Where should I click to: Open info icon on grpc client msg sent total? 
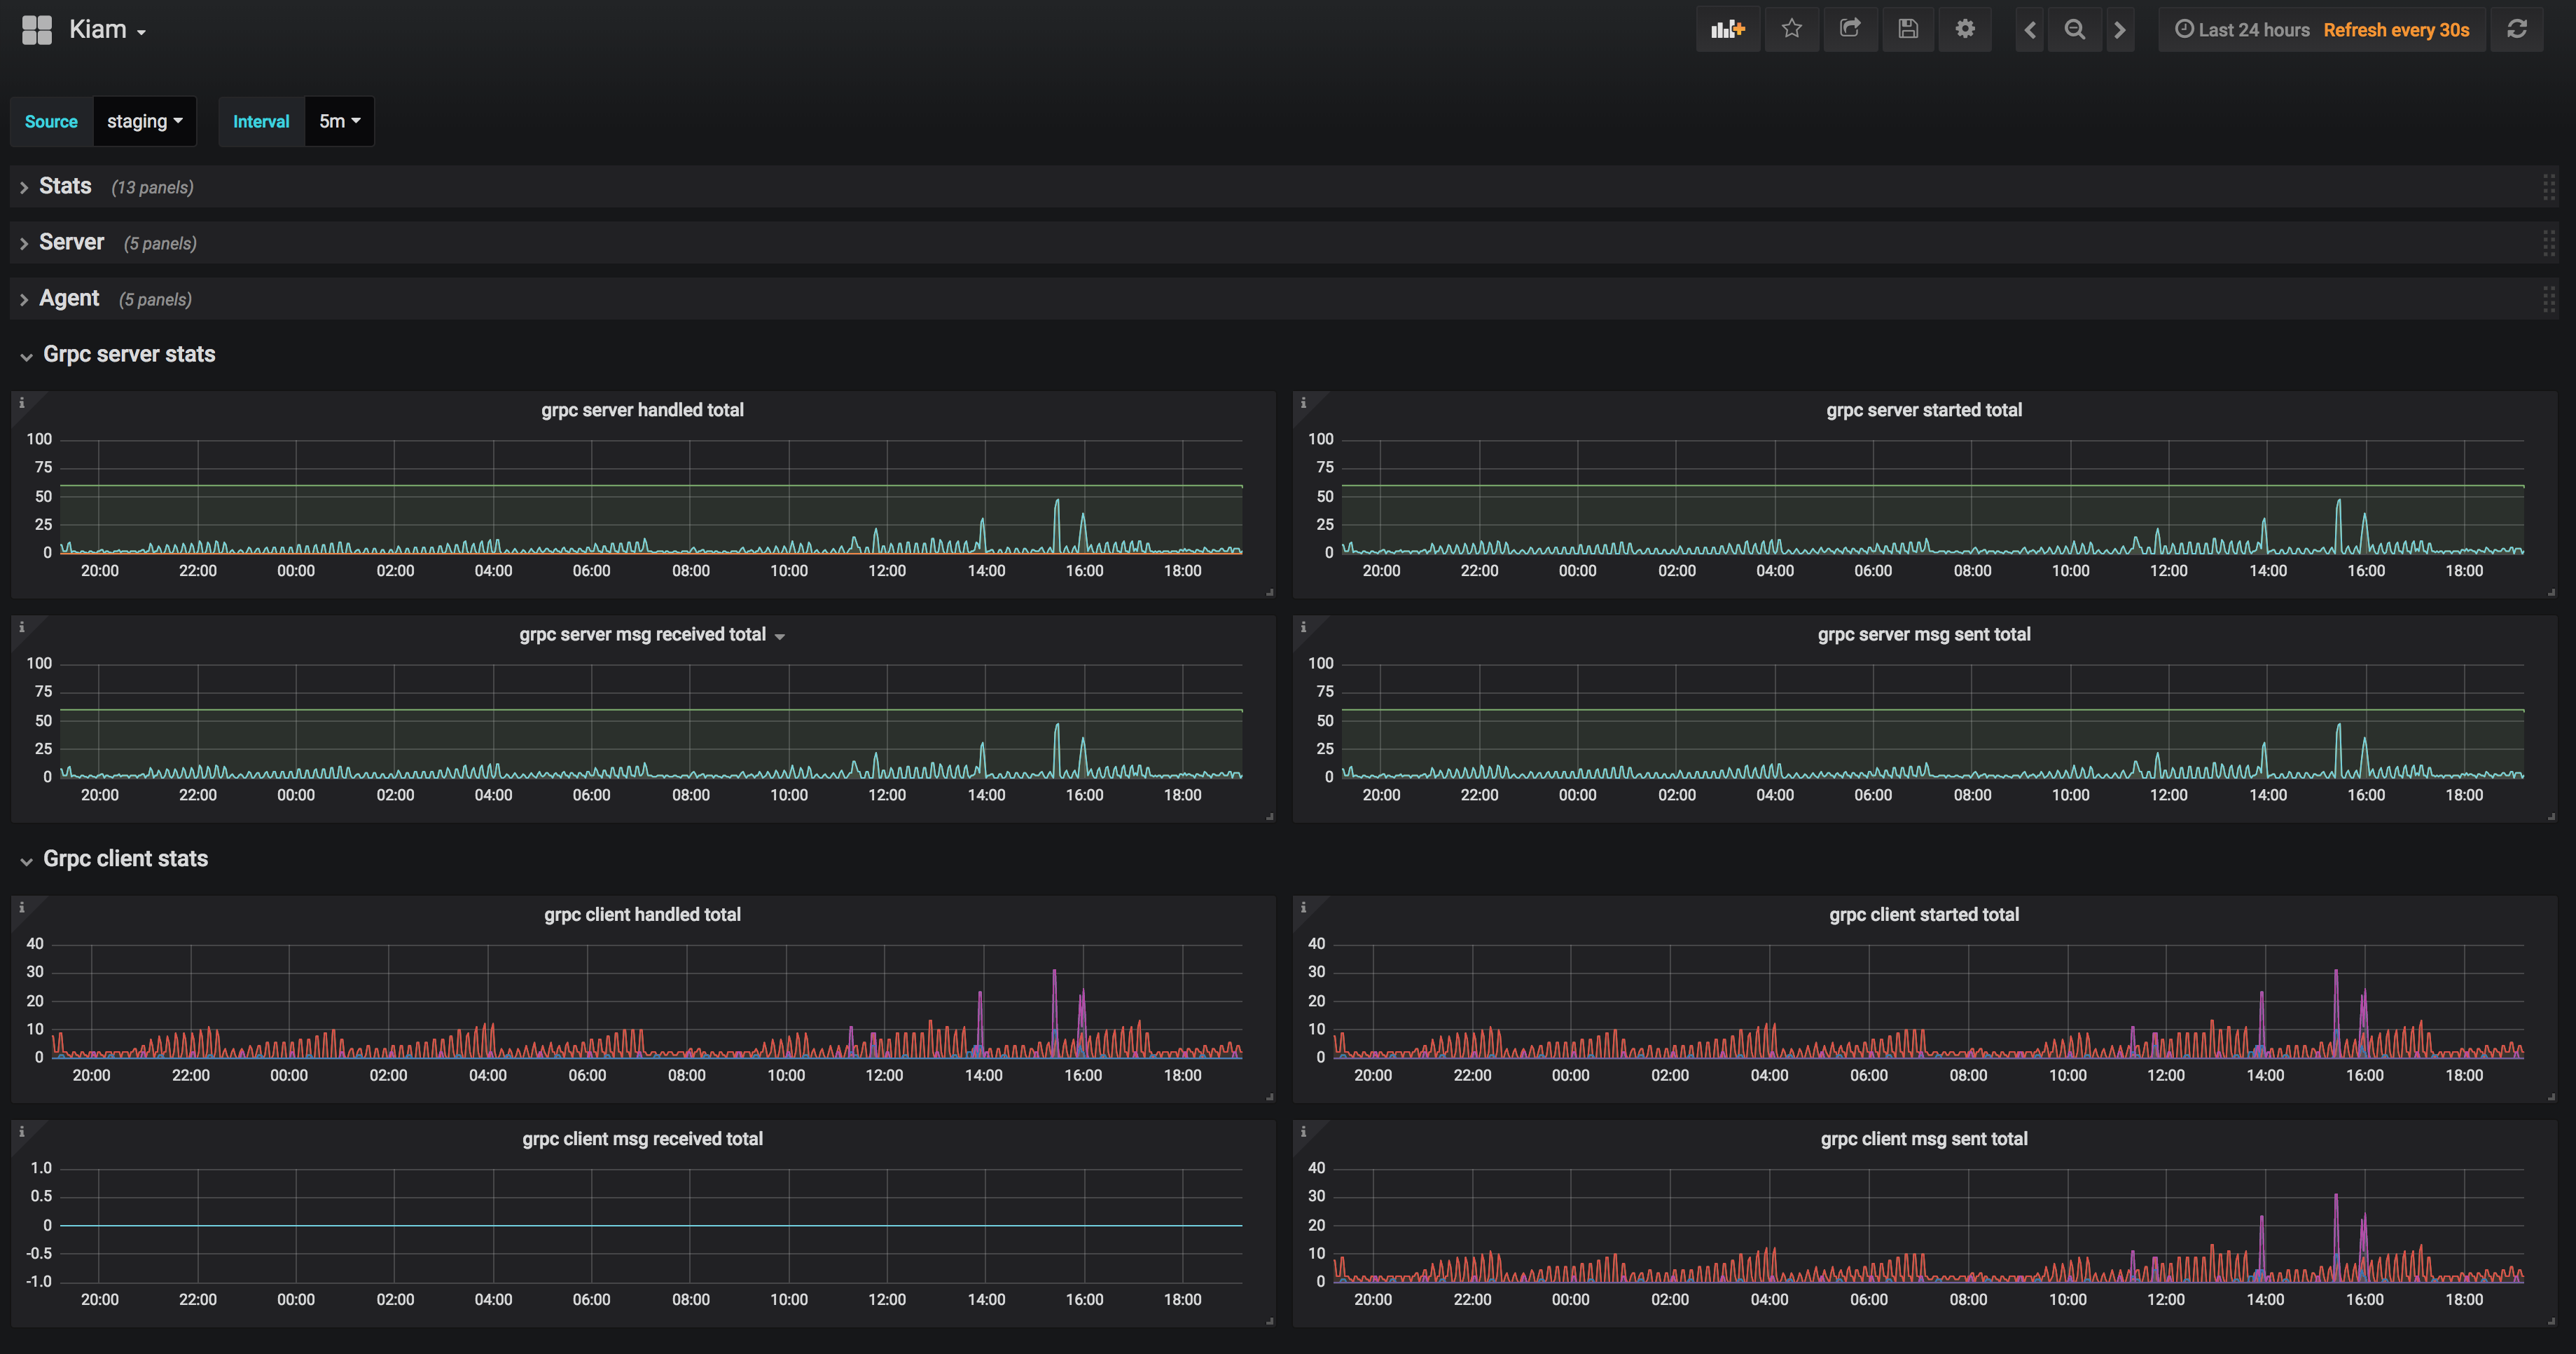[1303, 1132]
